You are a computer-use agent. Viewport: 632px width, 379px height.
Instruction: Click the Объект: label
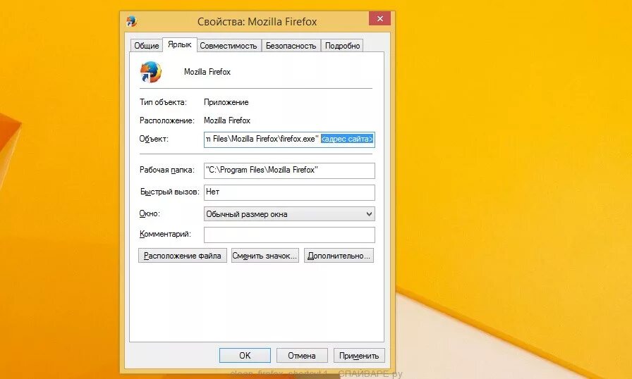[154, 139]
